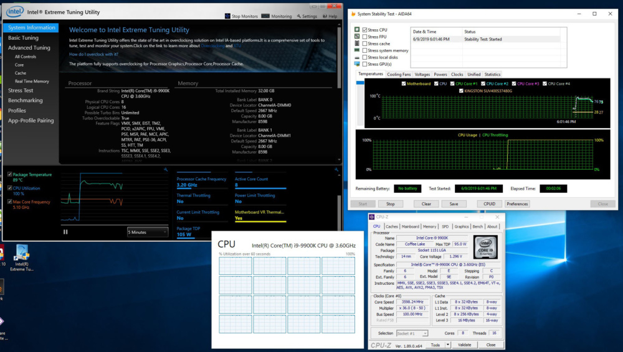Image resolution: width=623 pixels, height=352 pixels.
Task: Switch to Powers tab
Action: coord(440,74)
